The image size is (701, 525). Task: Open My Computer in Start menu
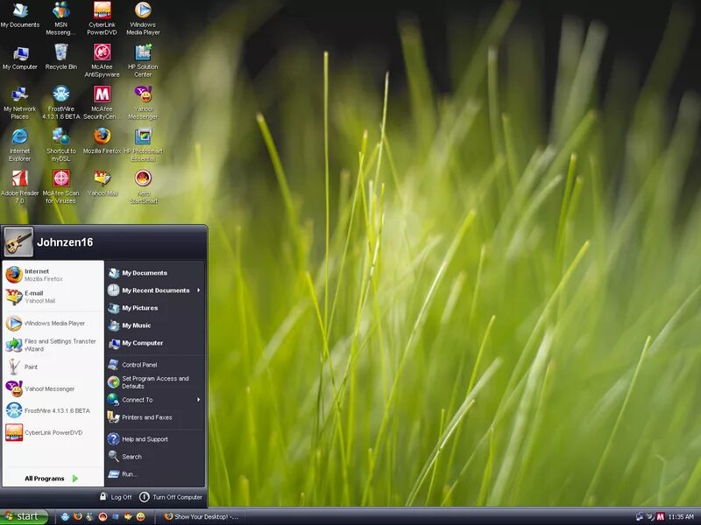155,343
